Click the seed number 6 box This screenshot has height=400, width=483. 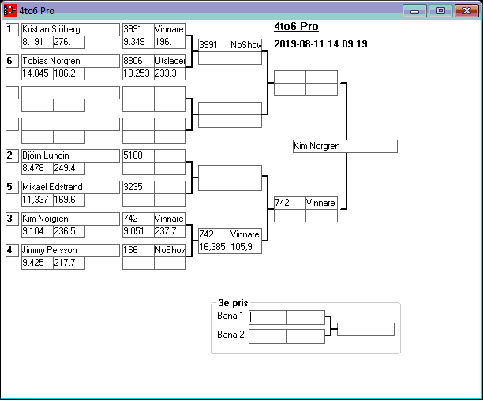click(11, 61)
